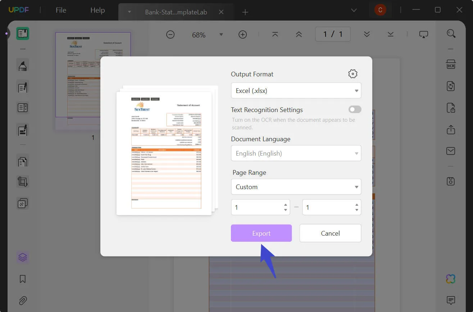Open the Page Tools watermark icon
The width and height of the screenshot is (473, 312).
coord(23,204)
